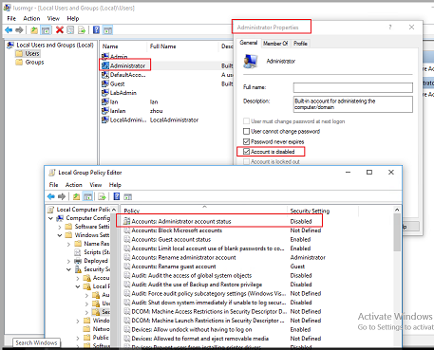Image resolution: width=434 pixels, height=350 pixels.
Task: Expand Audit Policy tree node
Action: 87,295
